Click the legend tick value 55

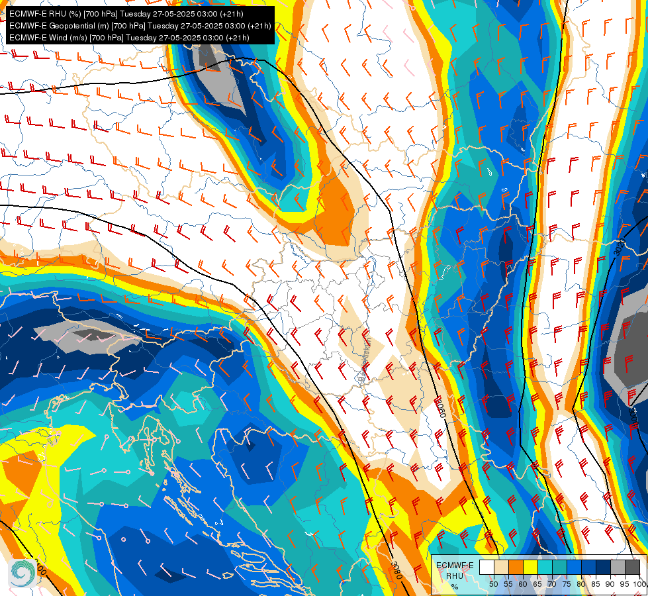pyautogui.click(x=508, y=584)
